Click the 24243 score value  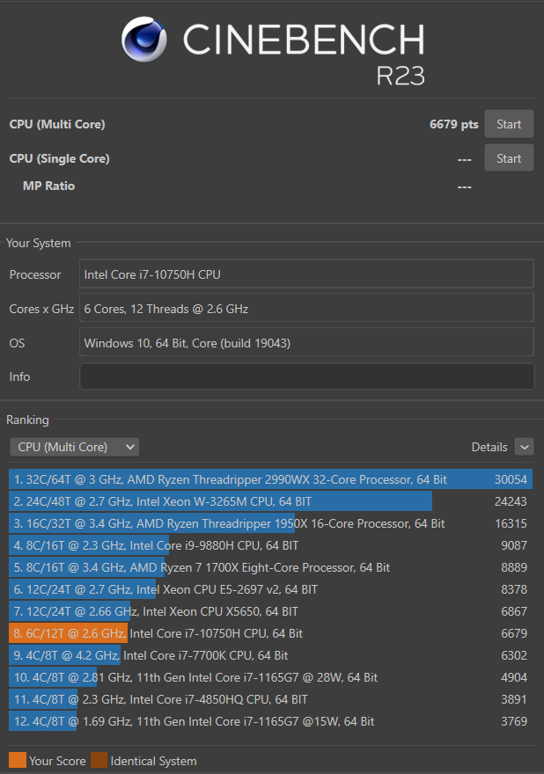511,501
